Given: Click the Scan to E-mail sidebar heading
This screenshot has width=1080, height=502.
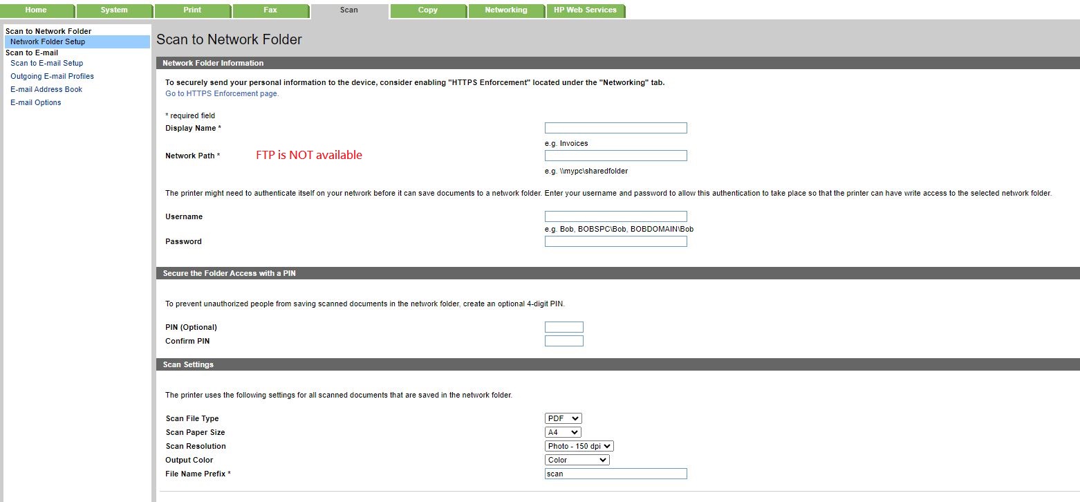Looking at the screenshot, I should point(32,53).
